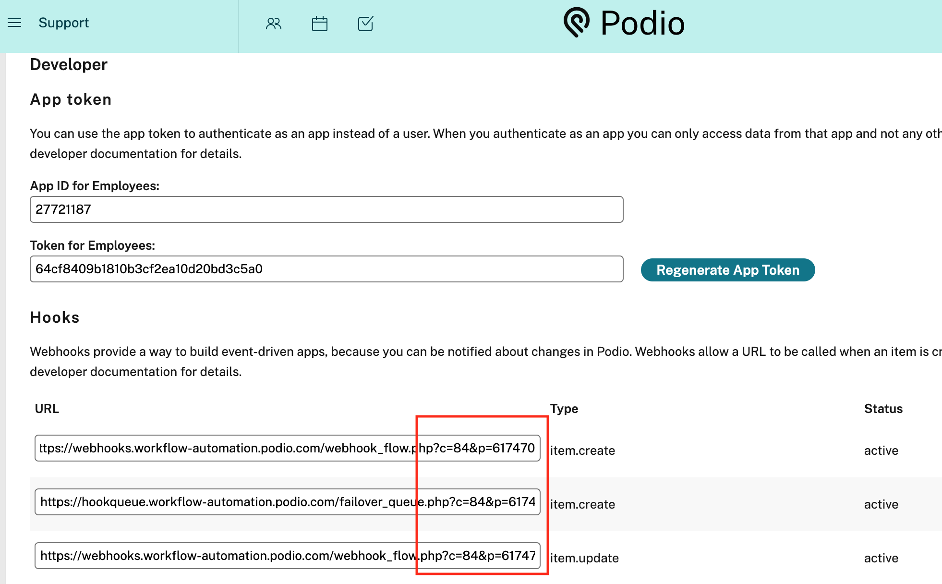Open the contacts people icon

coord(274,24)
